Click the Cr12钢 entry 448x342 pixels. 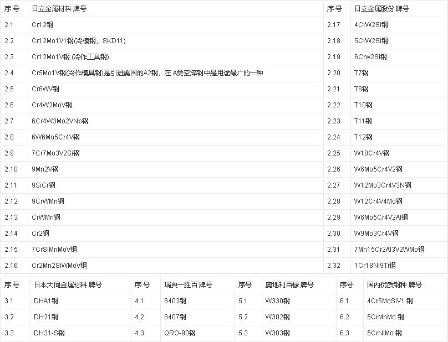[43, 25]
